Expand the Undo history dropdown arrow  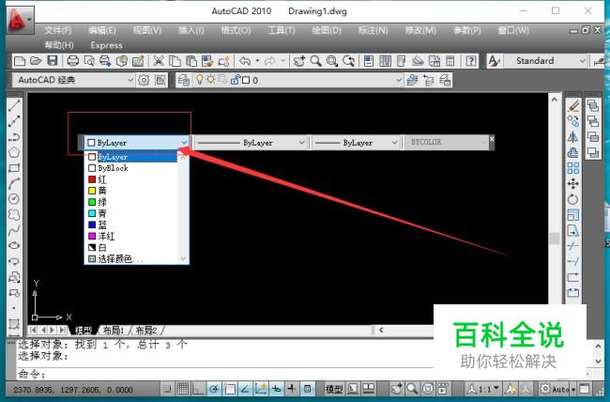tap(257, 61)
